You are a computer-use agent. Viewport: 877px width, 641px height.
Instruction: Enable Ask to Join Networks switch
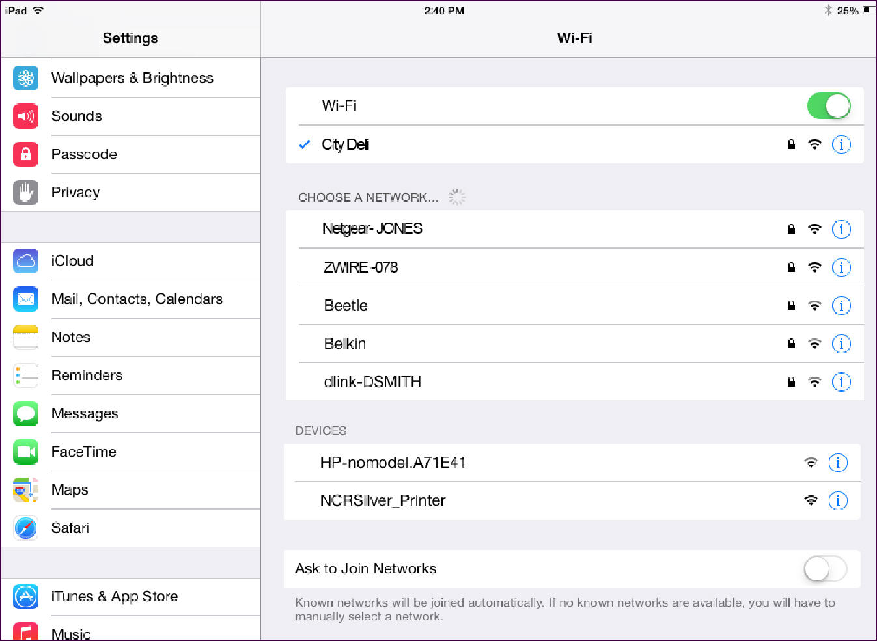point(825,569)
